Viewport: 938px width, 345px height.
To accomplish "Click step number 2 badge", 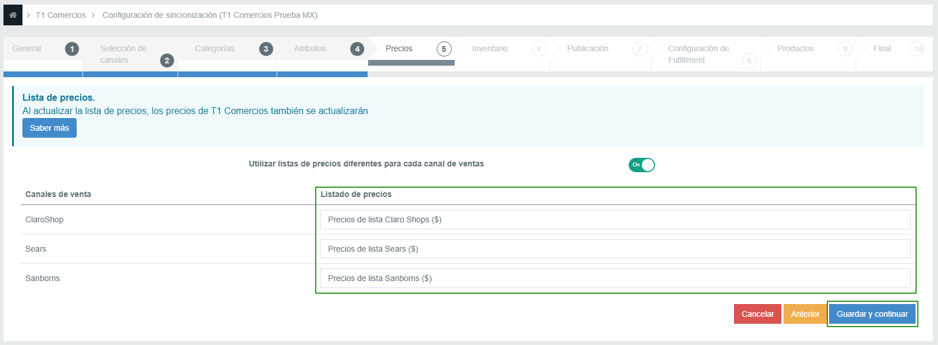I will [x=167, y=60].
